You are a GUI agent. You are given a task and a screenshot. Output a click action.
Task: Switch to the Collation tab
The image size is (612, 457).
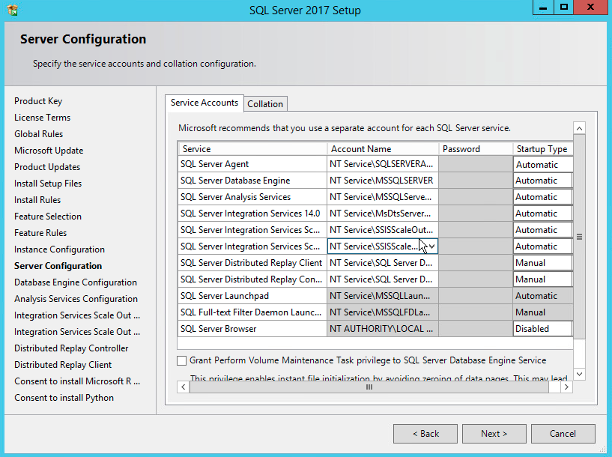pyautogui.click(x=265, y=104)
